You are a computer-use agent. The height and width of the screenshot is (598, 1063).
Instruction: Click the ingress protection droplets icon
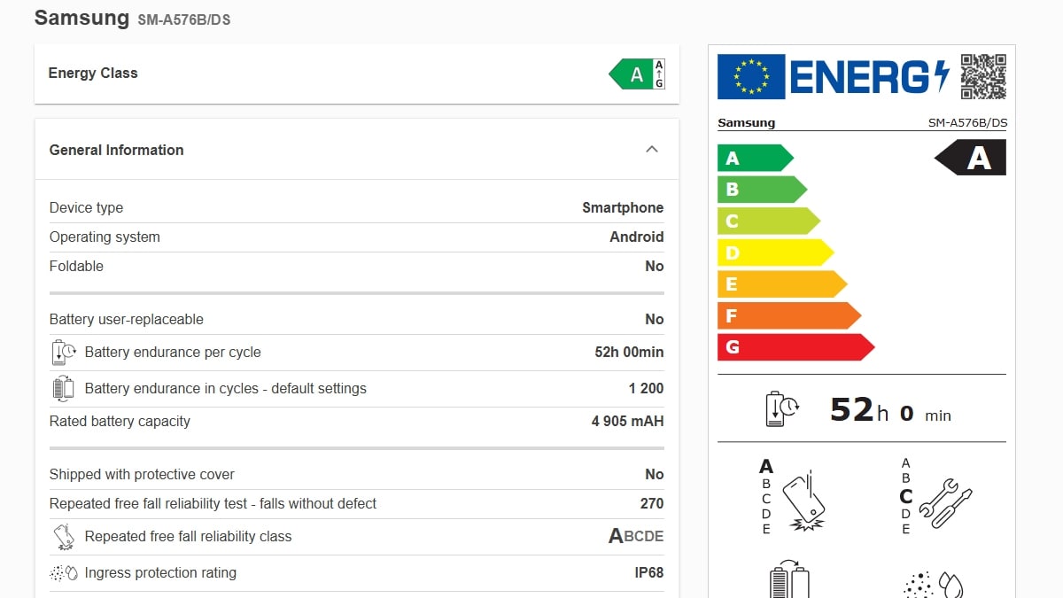point(62,572)
